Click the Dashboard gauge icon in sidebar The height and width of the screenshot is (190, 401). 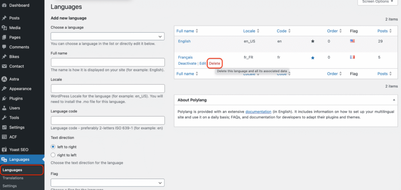tap(4, 5)
